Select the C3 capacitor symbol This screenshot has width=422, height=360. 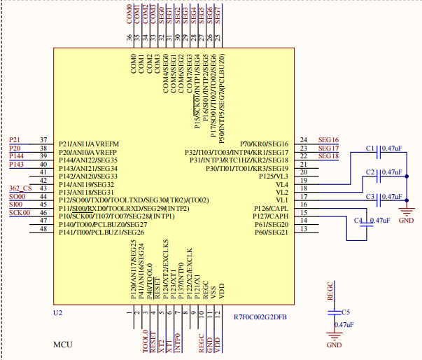(379, 200)
